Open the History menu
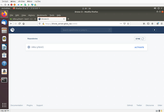Screen dimensions: 164x112 pyautogui.click(x=31, y=15)
